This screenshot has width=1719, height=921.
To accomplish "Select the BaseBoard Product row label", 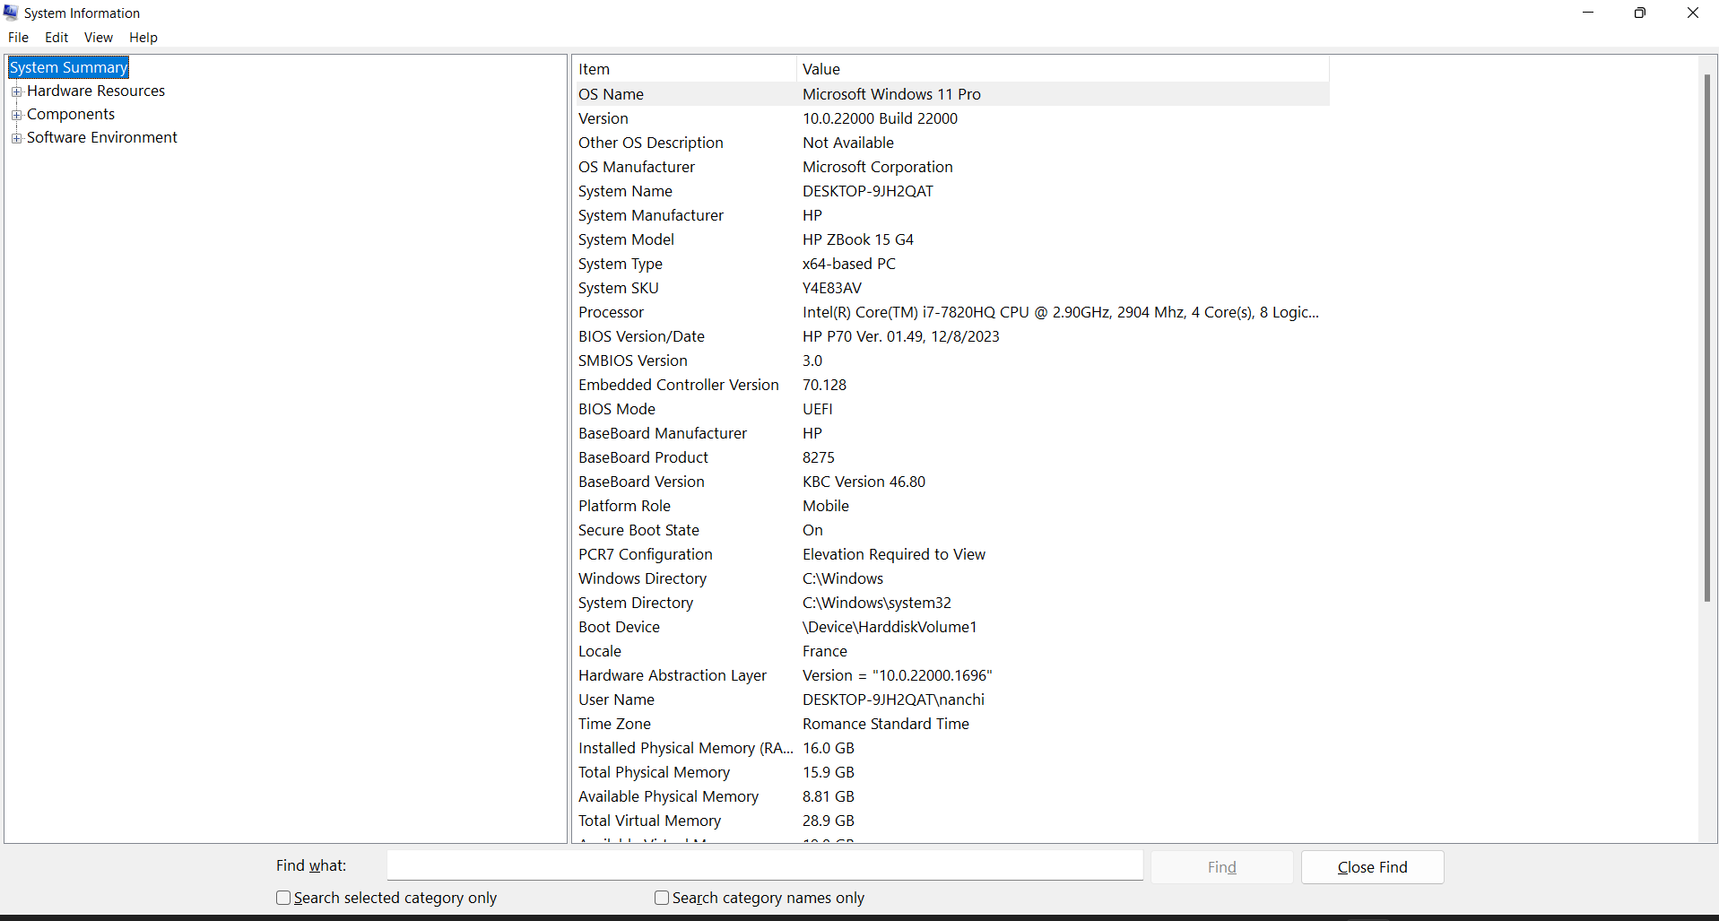I will [x=643, y=457].
